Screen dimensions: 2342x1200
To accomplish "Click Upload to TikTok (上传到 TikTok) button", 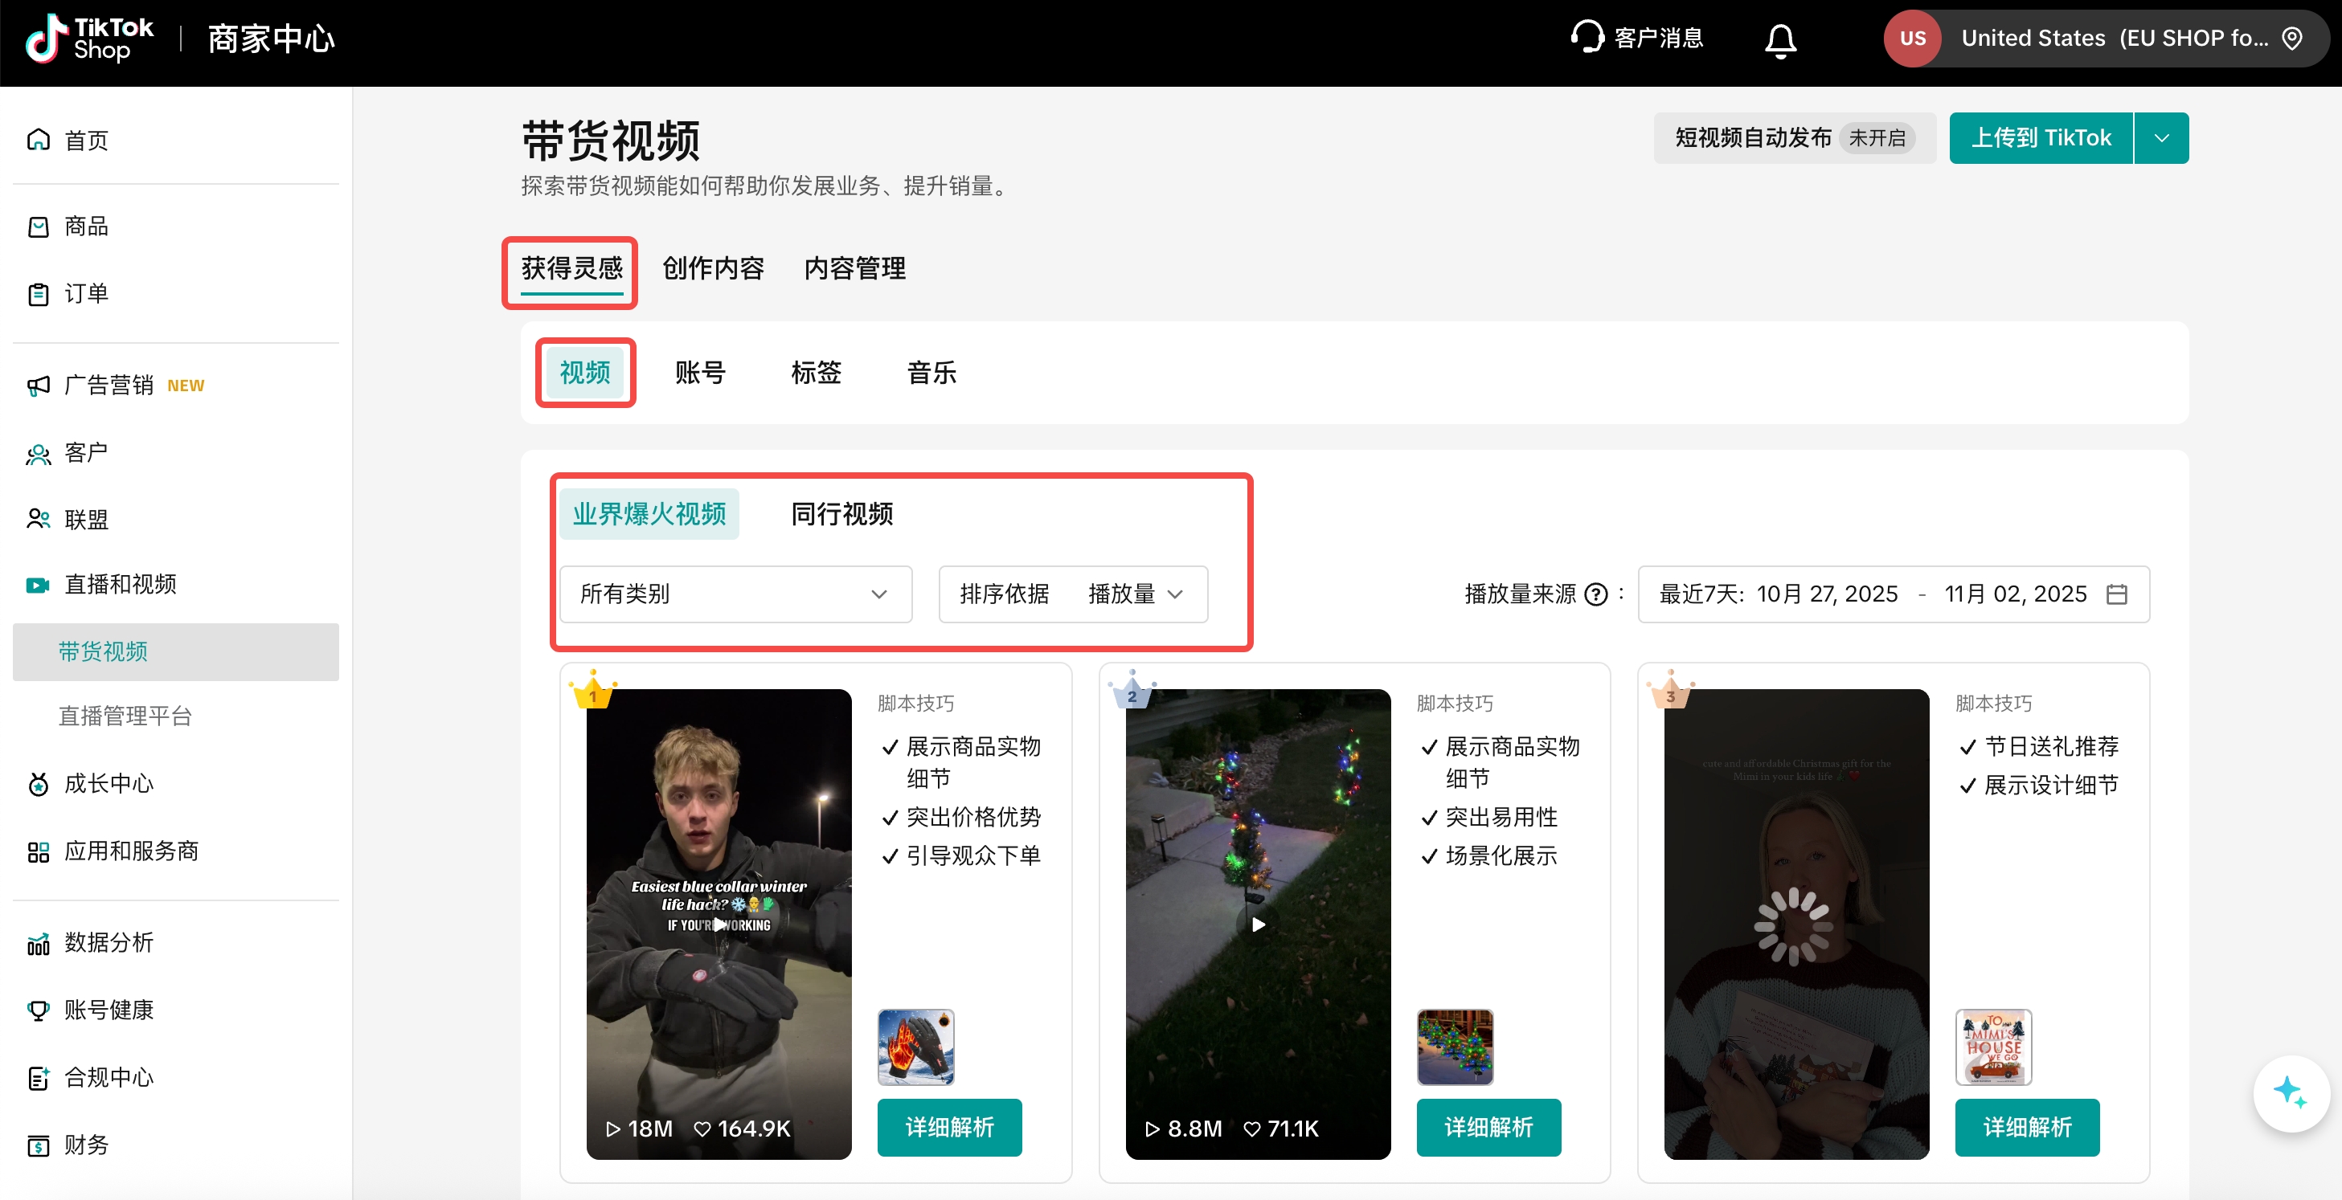I will pos(2040,138).
